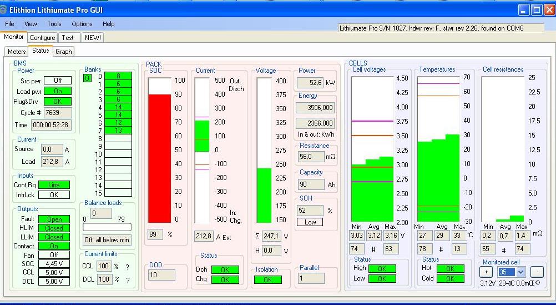Image resolution: width=556 pixels, height=305 pixels.
Task: Click the empty bank 8 row
Action: click(x=118, y=138)
